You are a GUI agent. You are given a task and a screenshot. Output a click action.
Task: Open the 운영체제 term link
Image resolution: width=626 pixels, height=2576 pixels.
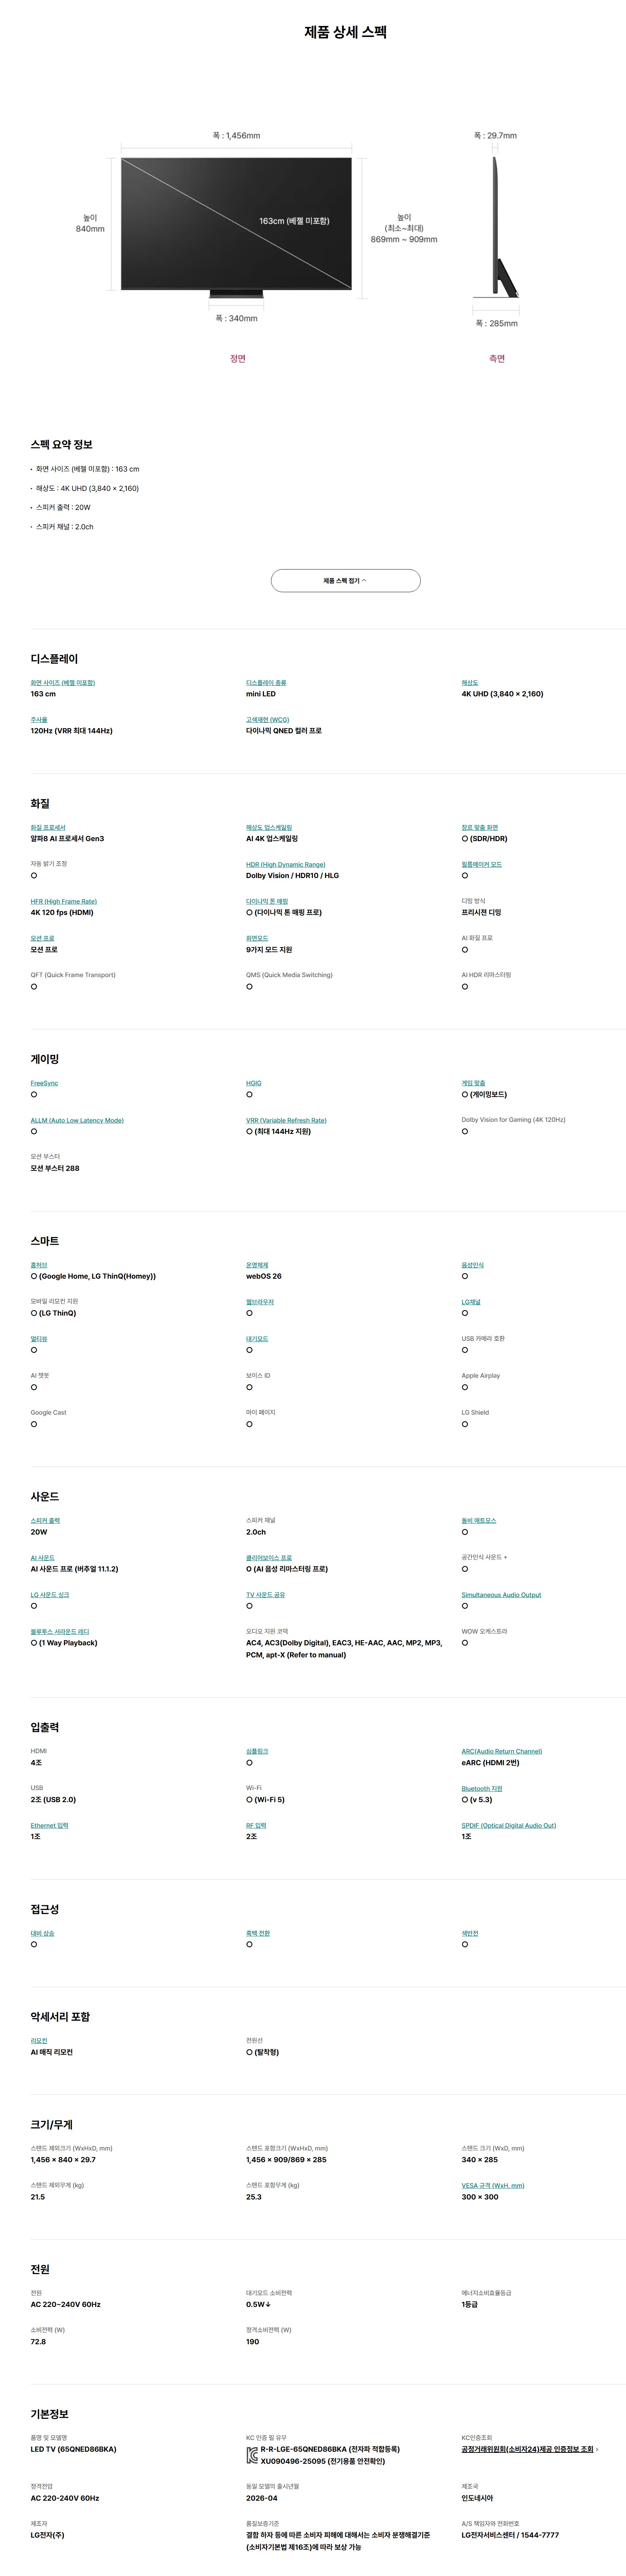coord(257,1265)
